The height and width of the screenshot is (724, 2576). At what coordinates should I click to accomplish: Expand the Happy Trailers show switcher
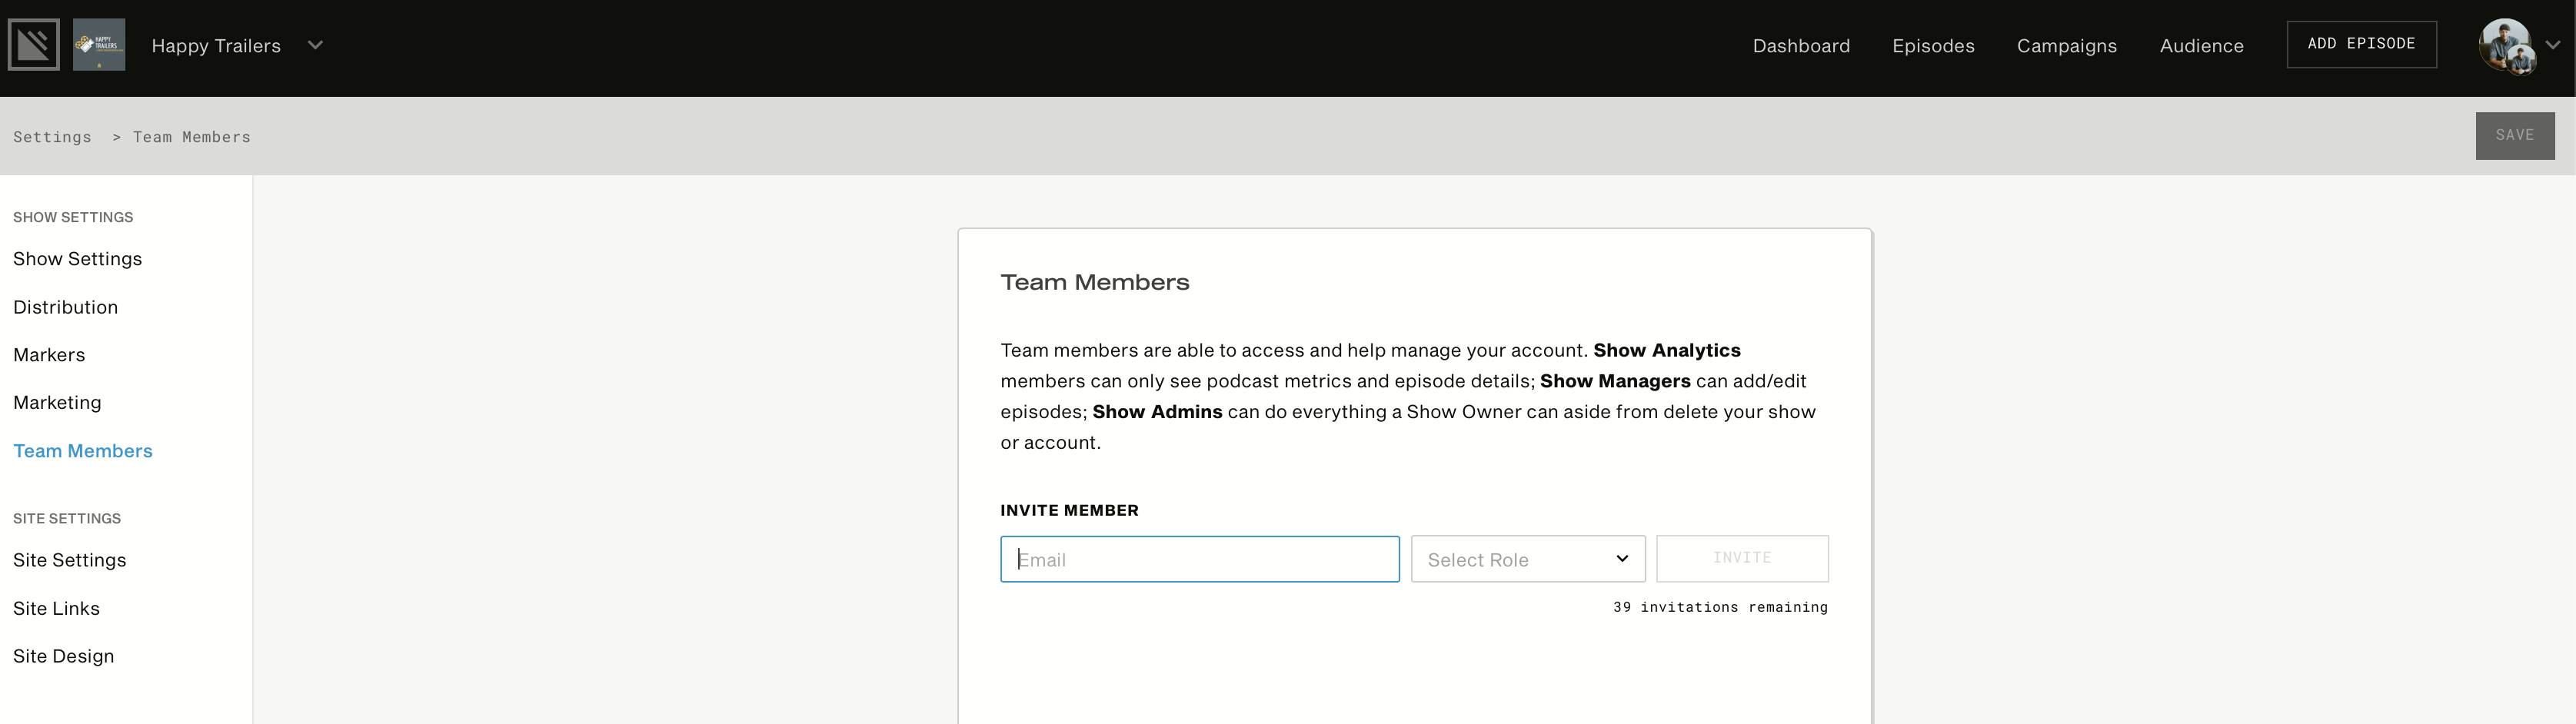pos(315,45)
